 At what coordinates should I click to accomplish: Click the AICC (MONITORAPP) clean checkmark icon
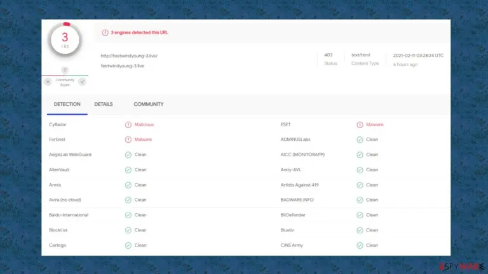click(360, 155)
